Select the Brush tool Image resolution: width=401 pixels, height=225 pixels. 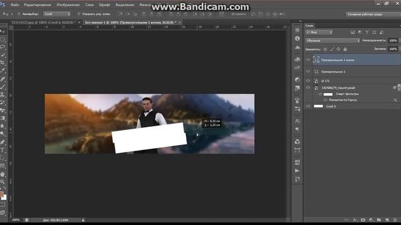3,87
